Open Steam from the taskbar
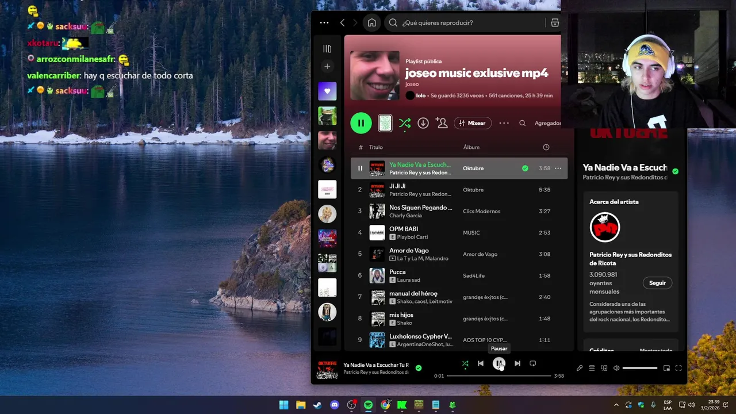Screen dimensions: 736x414 317,405
